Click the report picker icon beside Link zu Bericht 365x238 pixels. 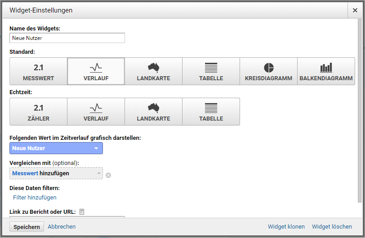pos(82,212)
